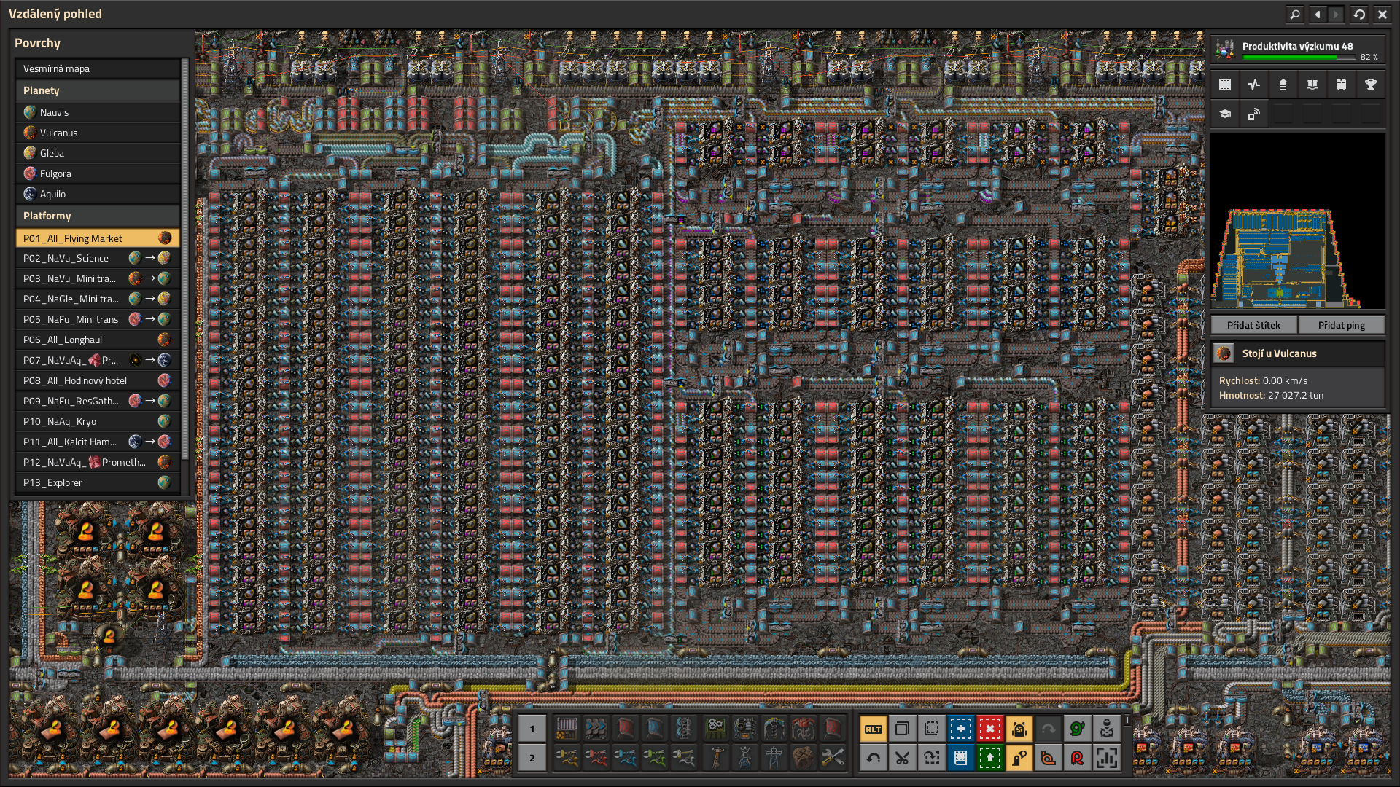The width and height of the screenshot is (1400, 787).
Task: Select the spidertron remote shortcut
Action: 1106,729
